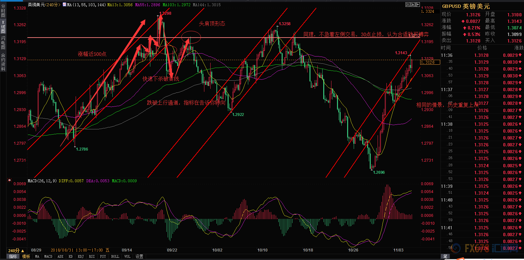Click the current price 1.3126 axis marker
The width and height of the screenshot is (524, 260).
click(x=430, y=62)
